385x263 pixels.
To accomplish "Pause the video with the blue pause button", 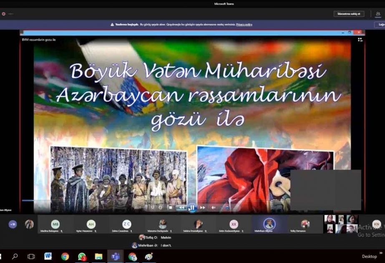I will (x=192, y=208).
